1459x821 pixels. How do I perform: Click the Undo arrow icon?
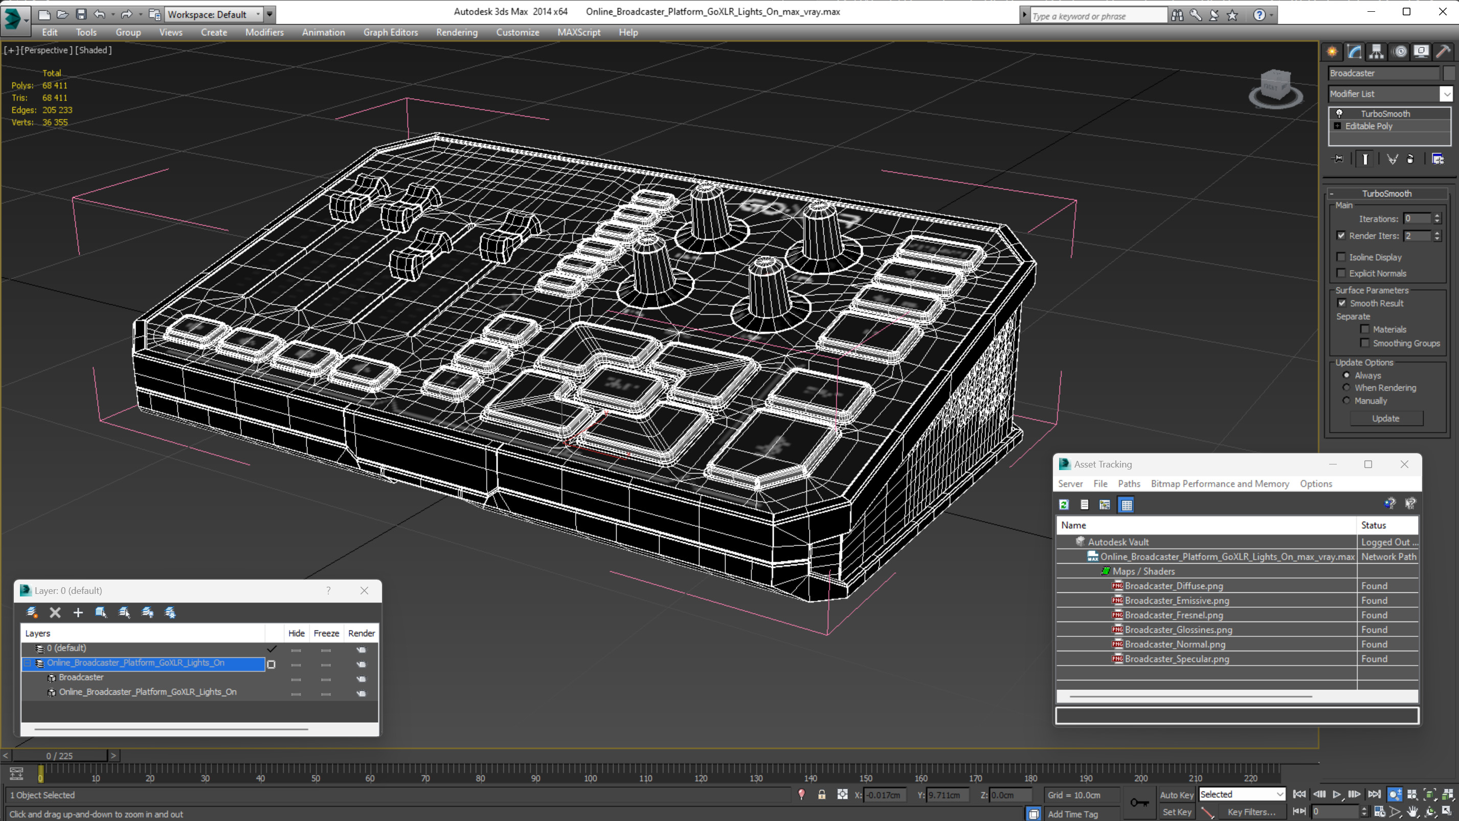pyautogui.click(x=100, y=14)
